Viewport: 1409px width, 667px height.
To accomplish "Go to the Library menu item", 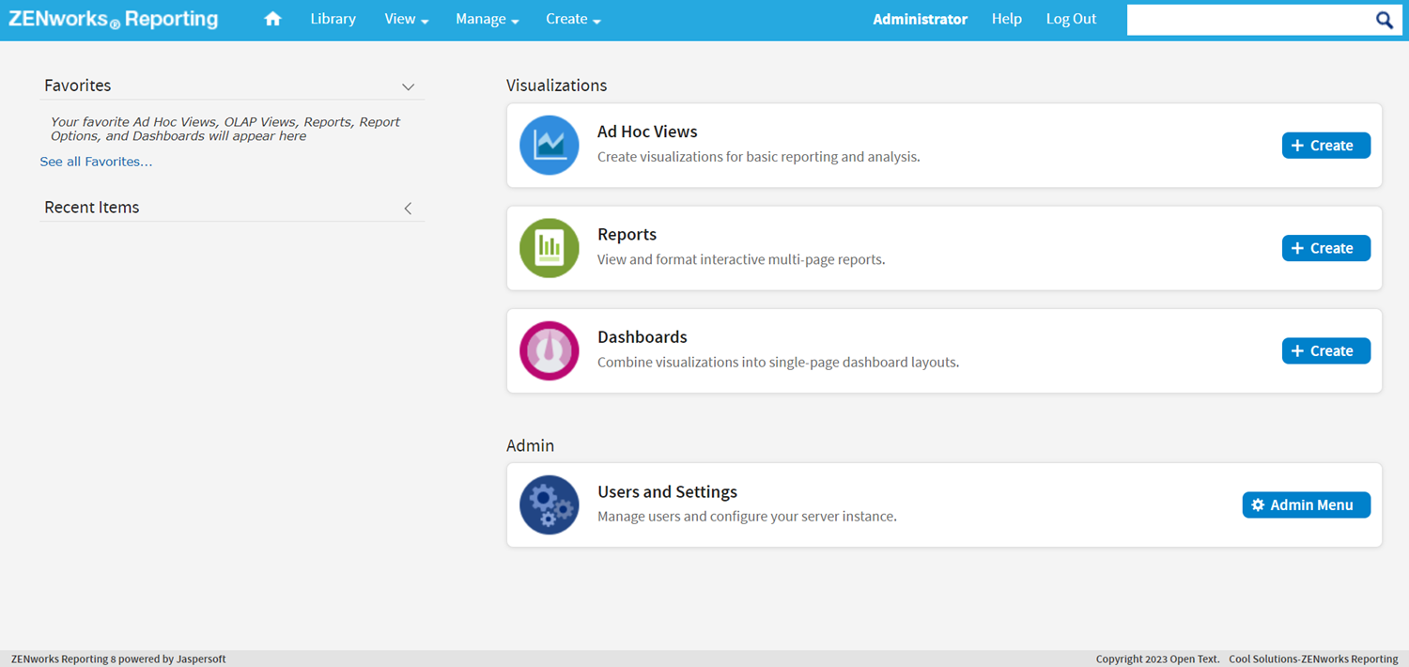I will [x=333, y=19].
